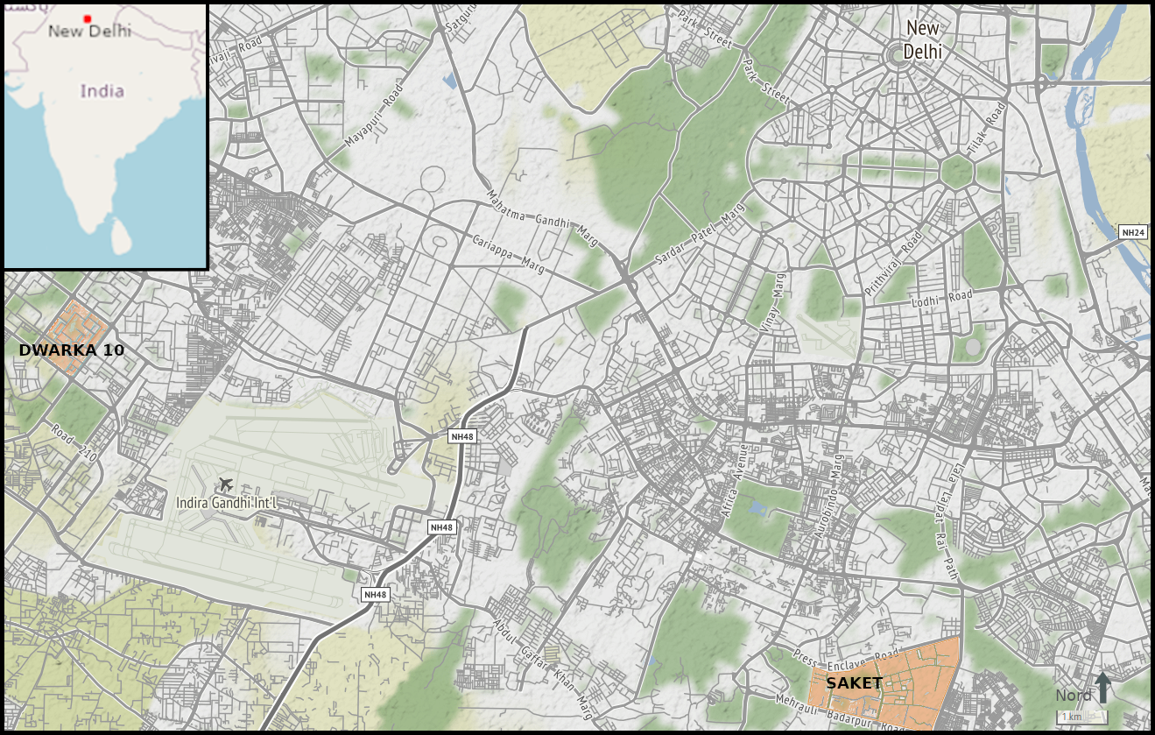Click the DWARKA 10 label

coord(72,350)
